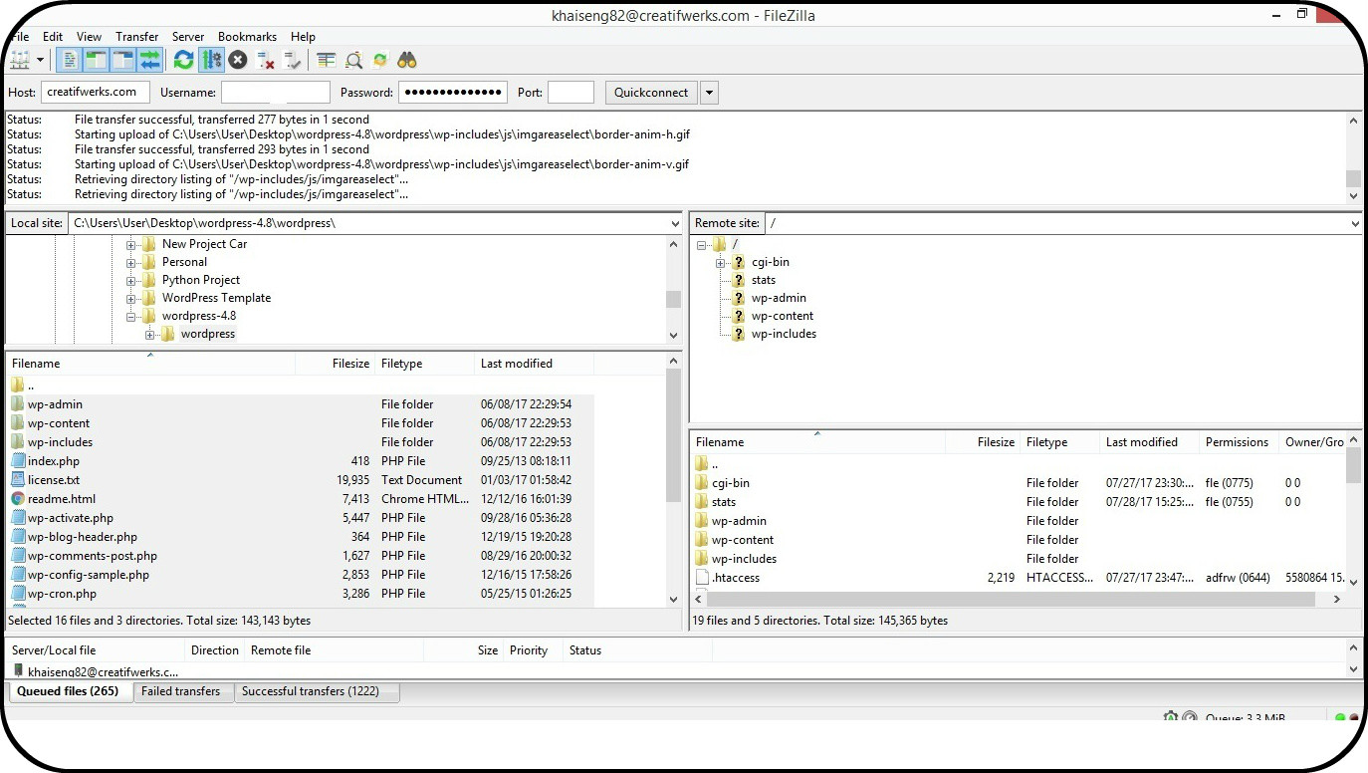Collapse the wordpress-4.8 folder node
Image resolution: width=1368 pixels, height=773 pixels.
130,316
